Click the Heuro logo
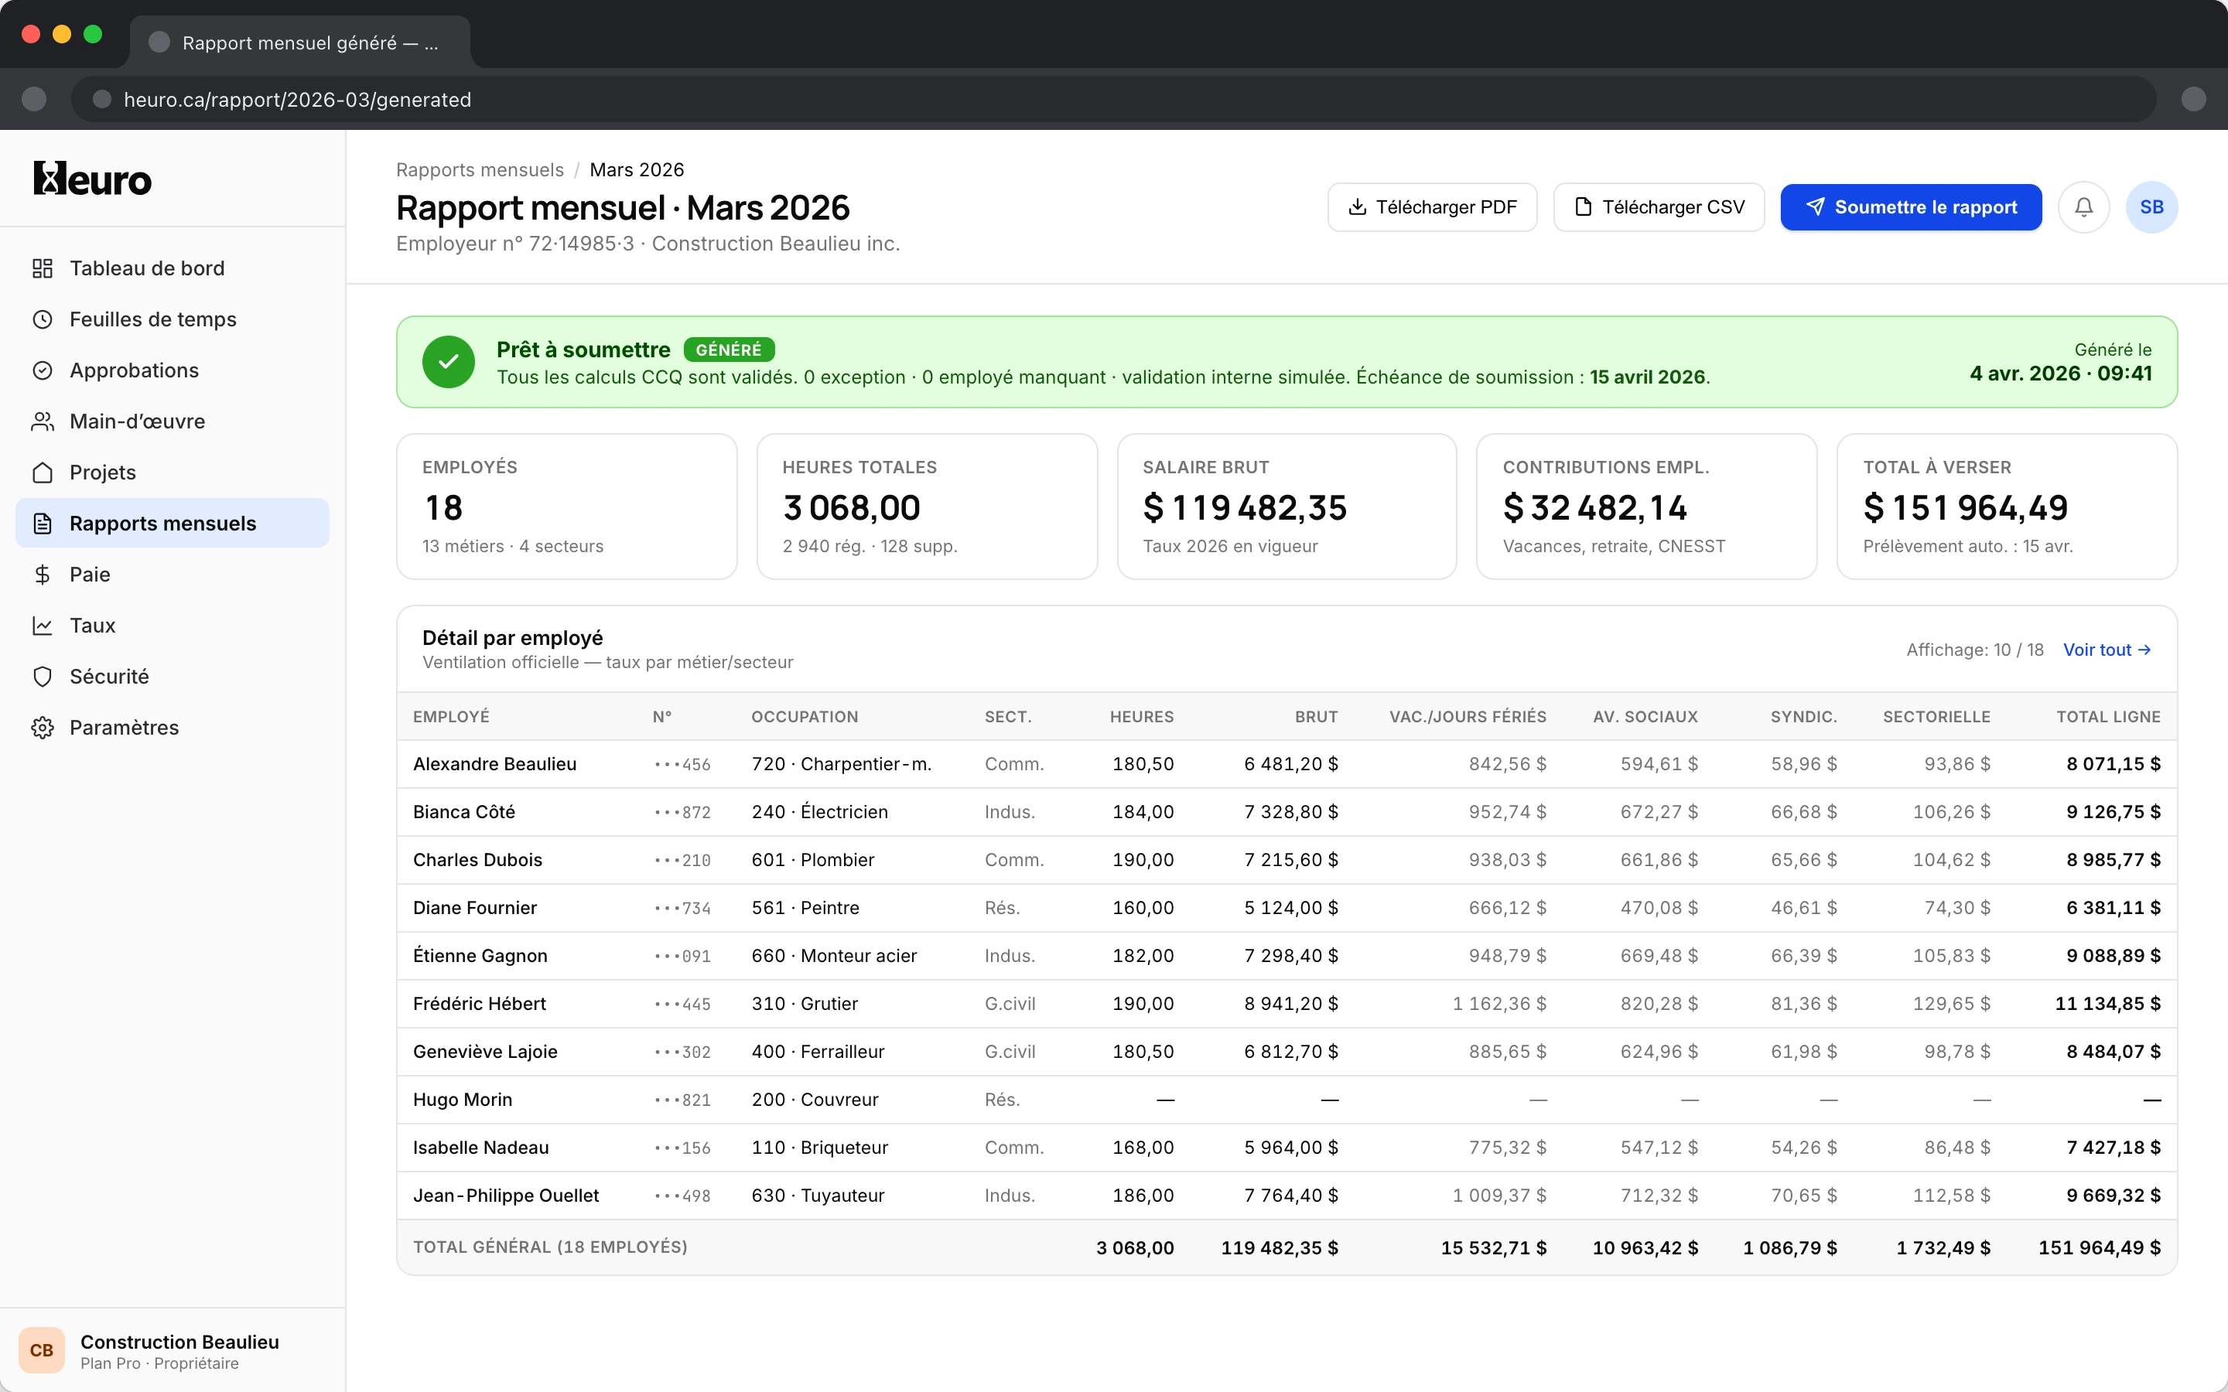Image resolution: width=2228 pixels, height=1392 pixels. click(92, 179)
